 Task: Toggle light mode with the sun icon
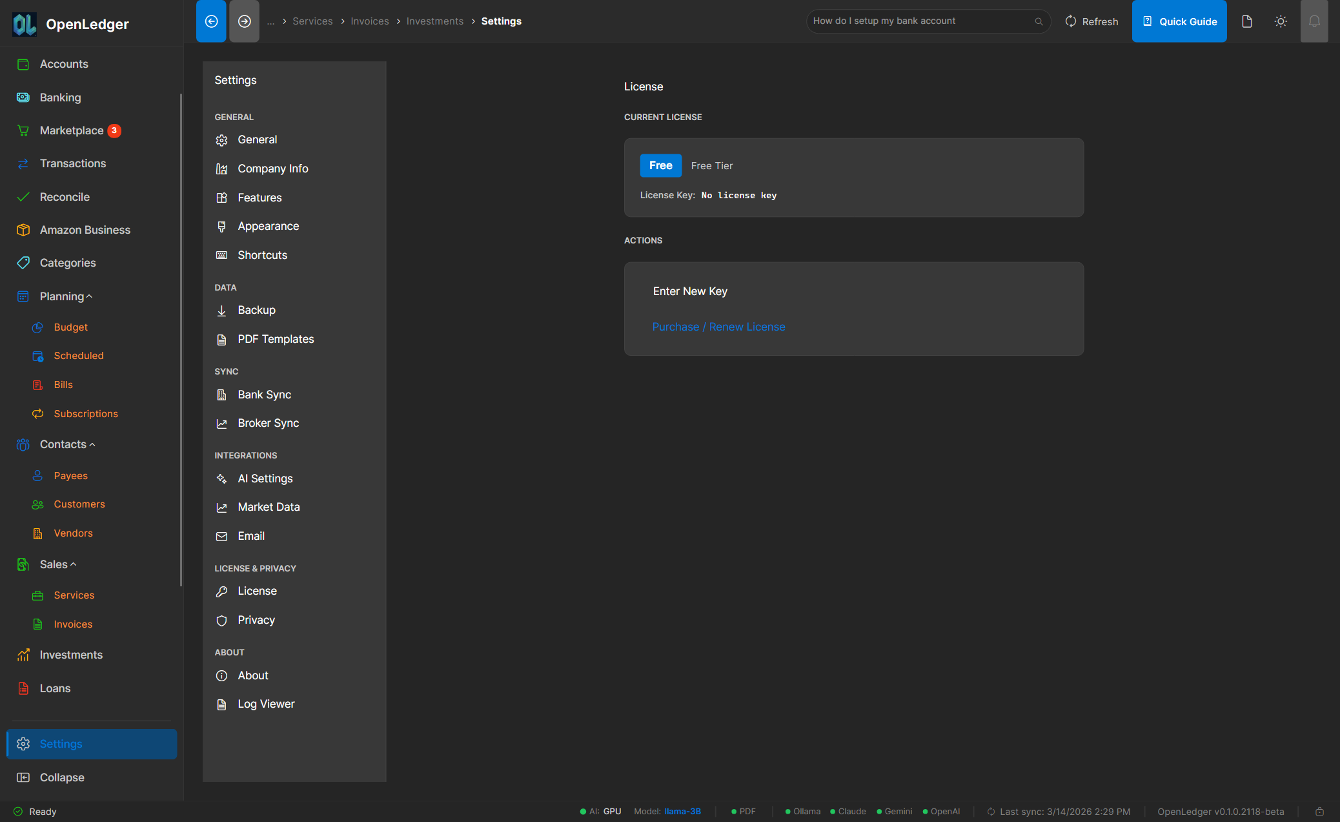1281,21
